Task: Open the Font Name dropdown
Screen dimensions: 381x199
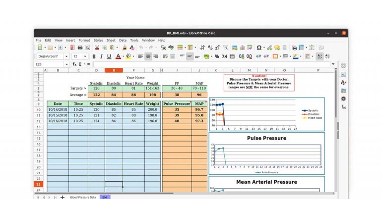Action: pyautogui.click(x=66, y=56)
